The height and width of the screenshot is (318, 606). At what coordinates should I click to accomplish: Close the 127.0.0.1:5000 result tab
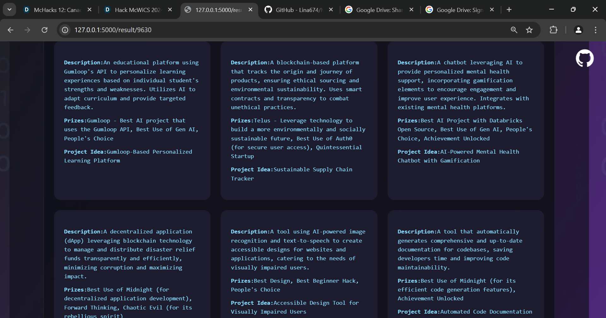[251, 10]
